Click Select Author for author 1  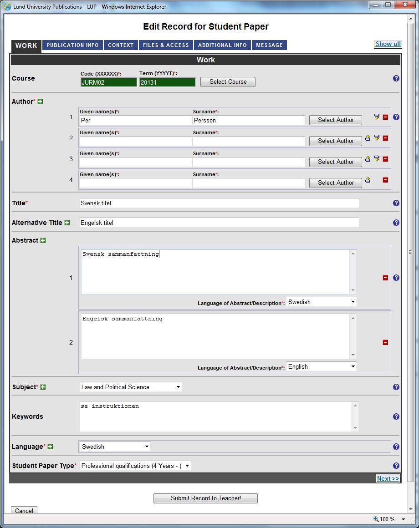[x=336, y=120]
